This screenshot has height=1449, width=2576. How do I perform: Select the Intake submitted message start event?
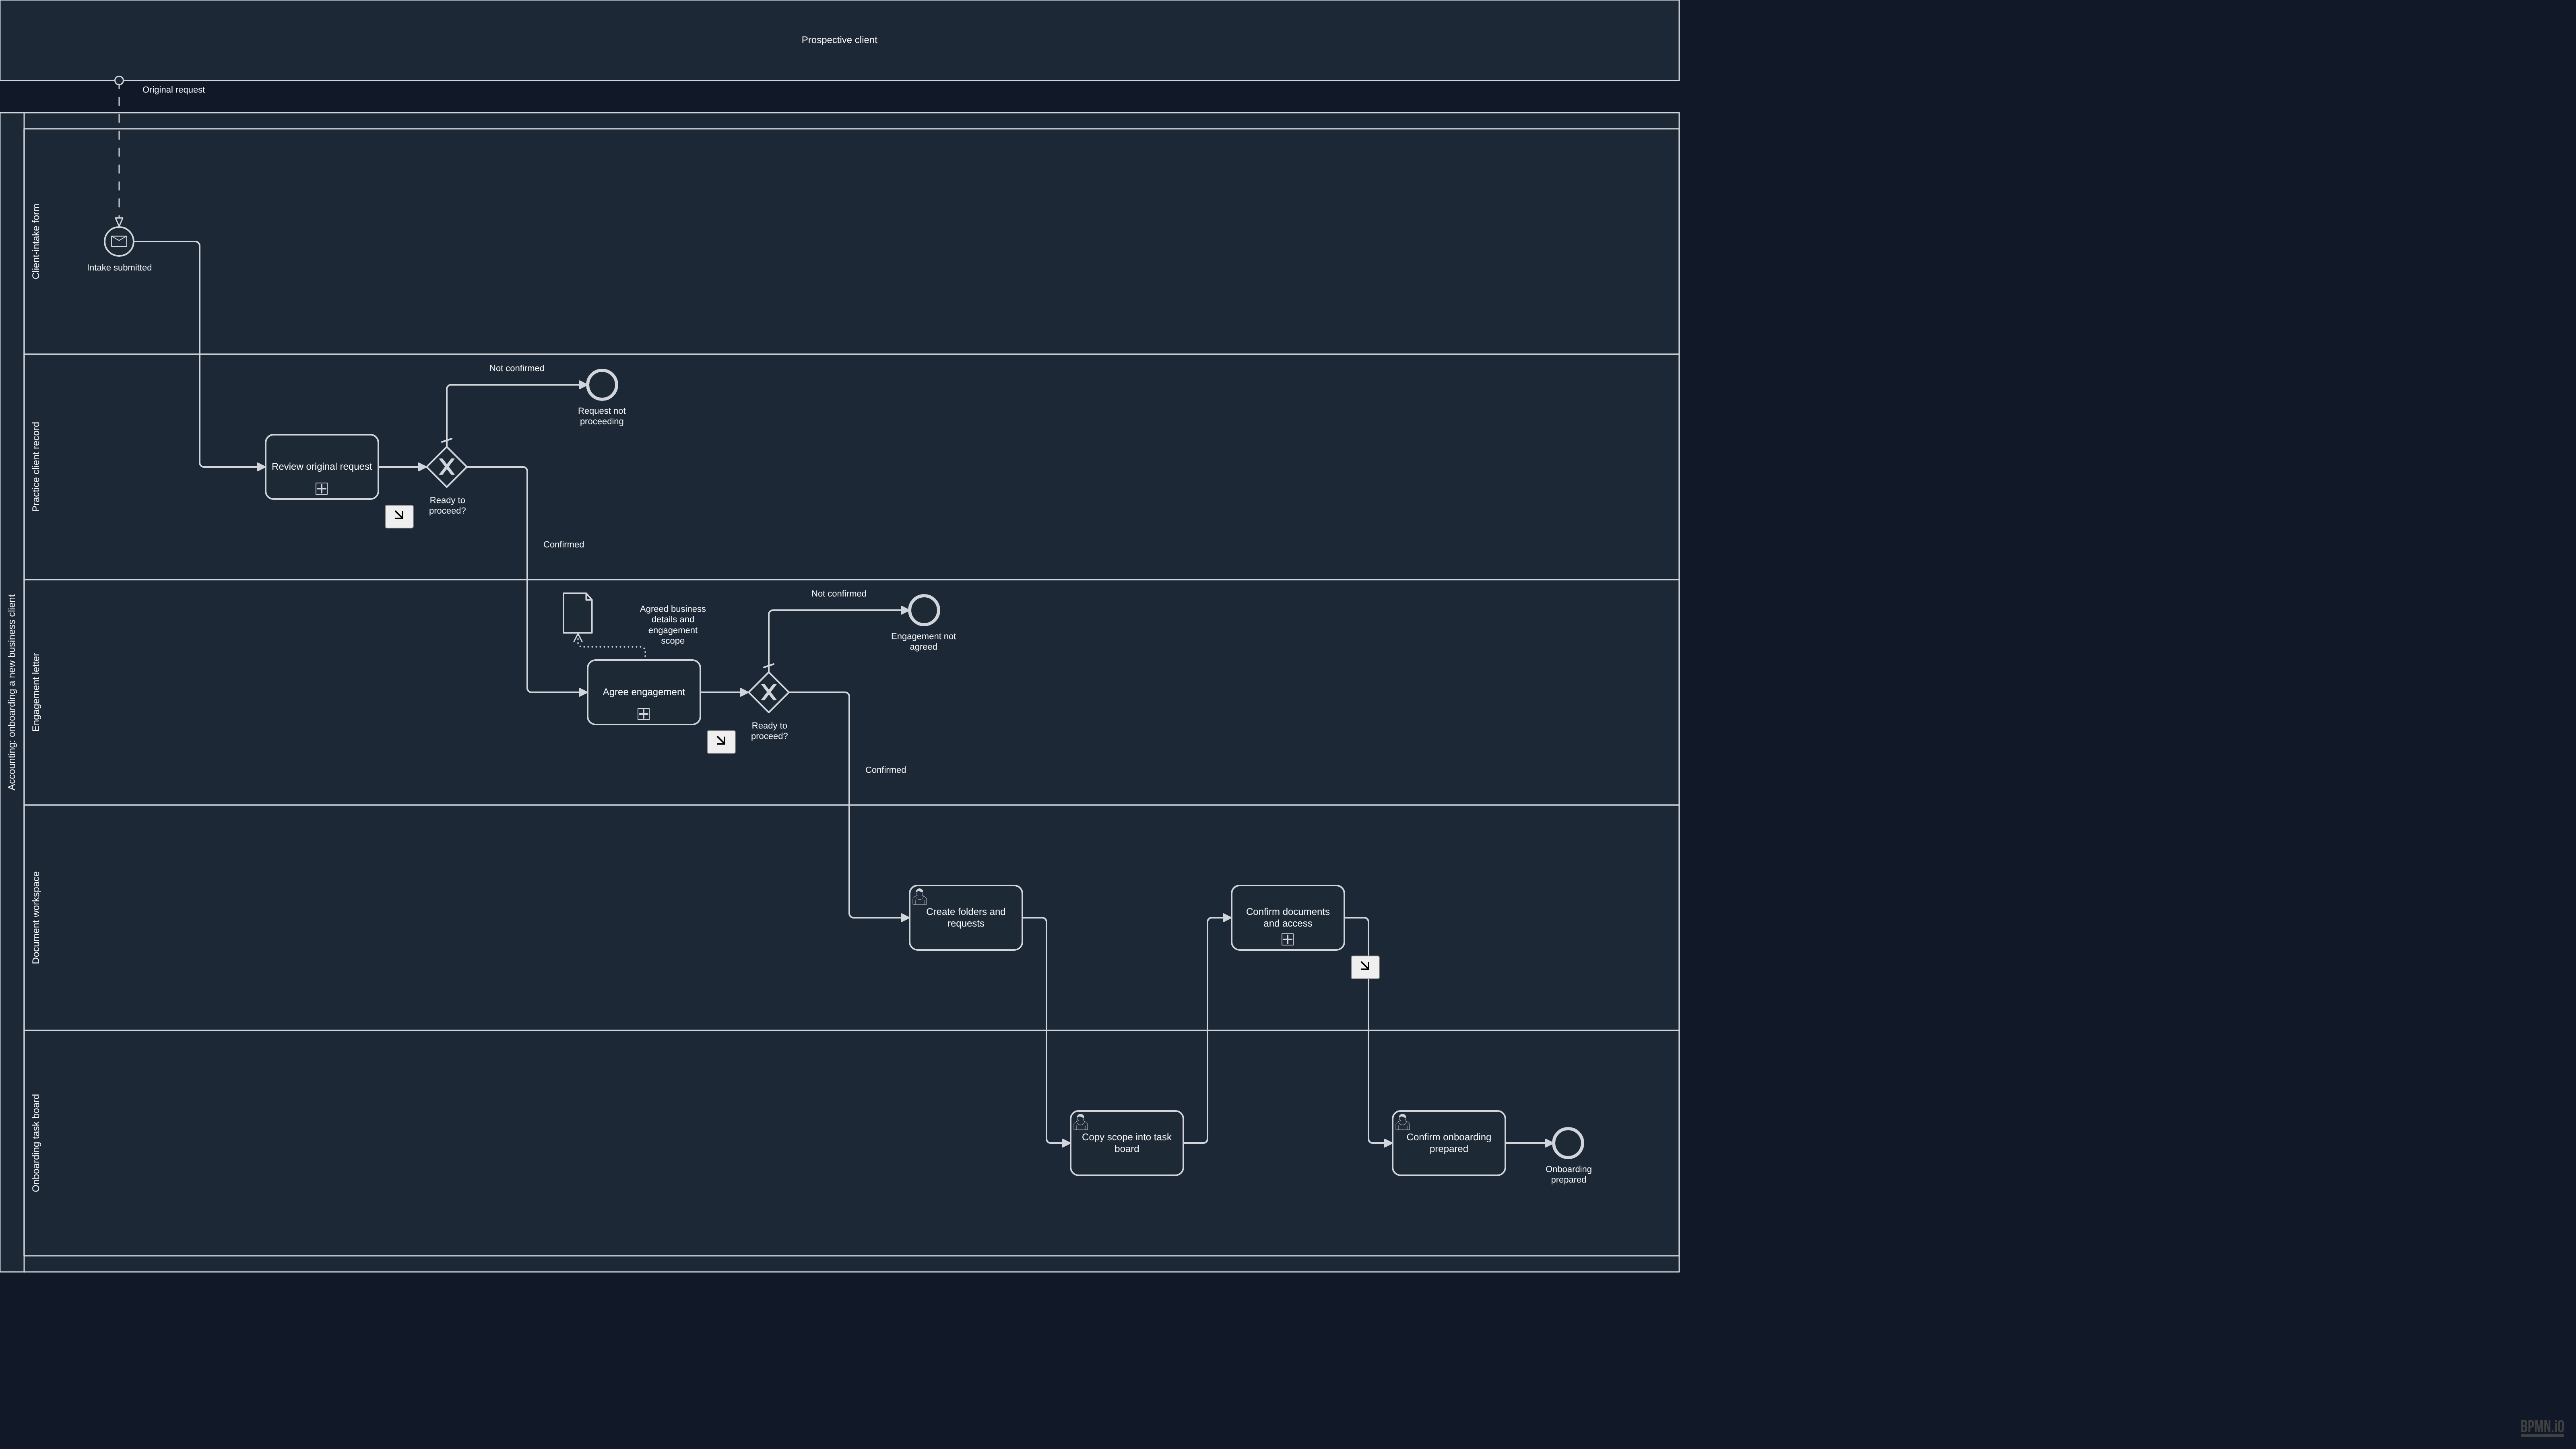pyautogui.click(x=119, y=241)
